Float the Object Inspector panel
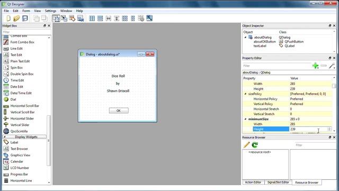 330,25
